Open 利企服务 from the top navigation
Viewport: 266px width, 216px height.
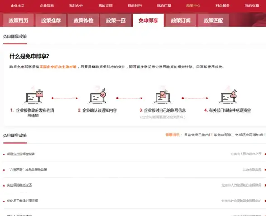point(223,5)
